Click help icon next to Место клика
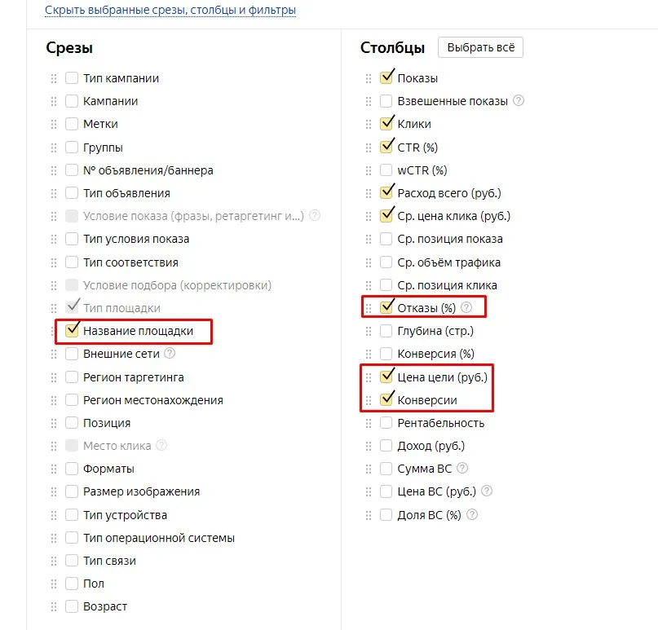This screenshot has width=658, height=630. click(161, 445)
